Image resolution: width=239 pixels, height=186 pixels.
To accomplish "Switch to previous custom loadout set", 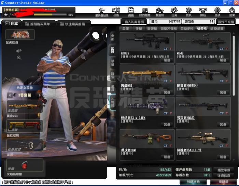I will tap(10, 95).
